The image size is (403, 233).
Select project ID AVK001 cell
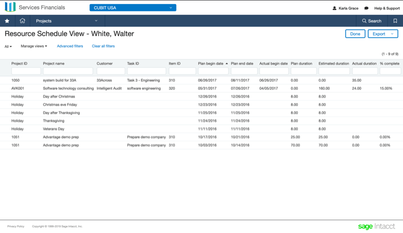click(18, 88)
